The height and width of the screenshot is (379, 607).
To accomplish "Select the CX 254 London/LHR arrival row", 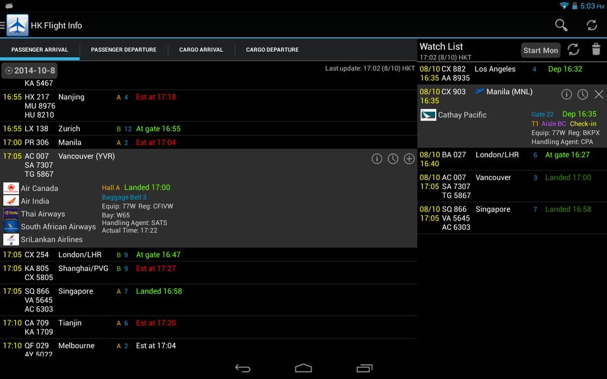I will [208, 255].
